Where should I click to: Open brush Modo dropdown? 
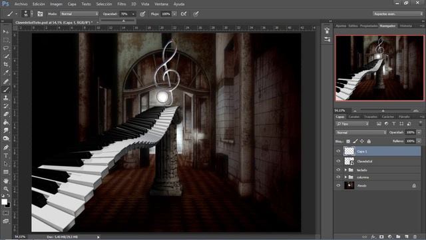[x=79, y=14]
